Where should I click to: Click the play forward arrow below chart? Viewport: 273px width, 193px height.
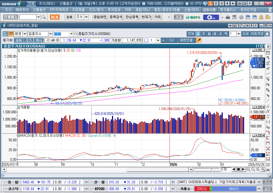pos(243,169)
